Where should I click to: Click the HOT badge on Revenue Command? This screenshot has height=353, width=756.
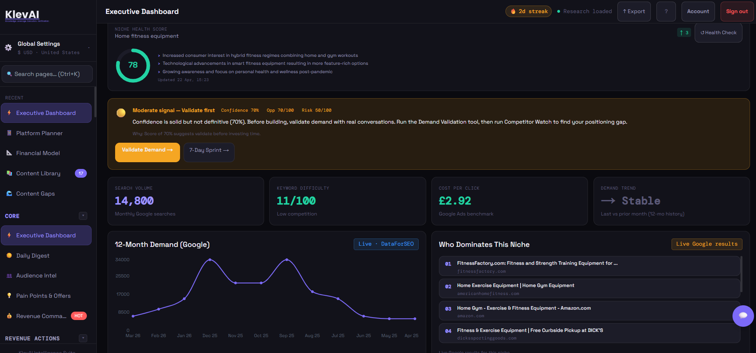point(79,316)
